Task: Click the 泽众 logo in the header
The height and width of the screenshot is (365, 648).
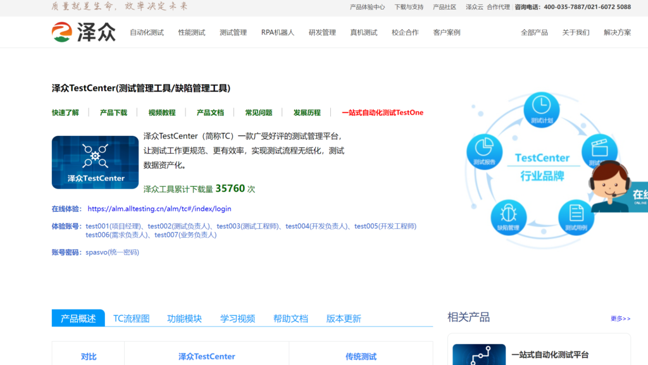Action: pyautogui.click(x=84, y=32)
